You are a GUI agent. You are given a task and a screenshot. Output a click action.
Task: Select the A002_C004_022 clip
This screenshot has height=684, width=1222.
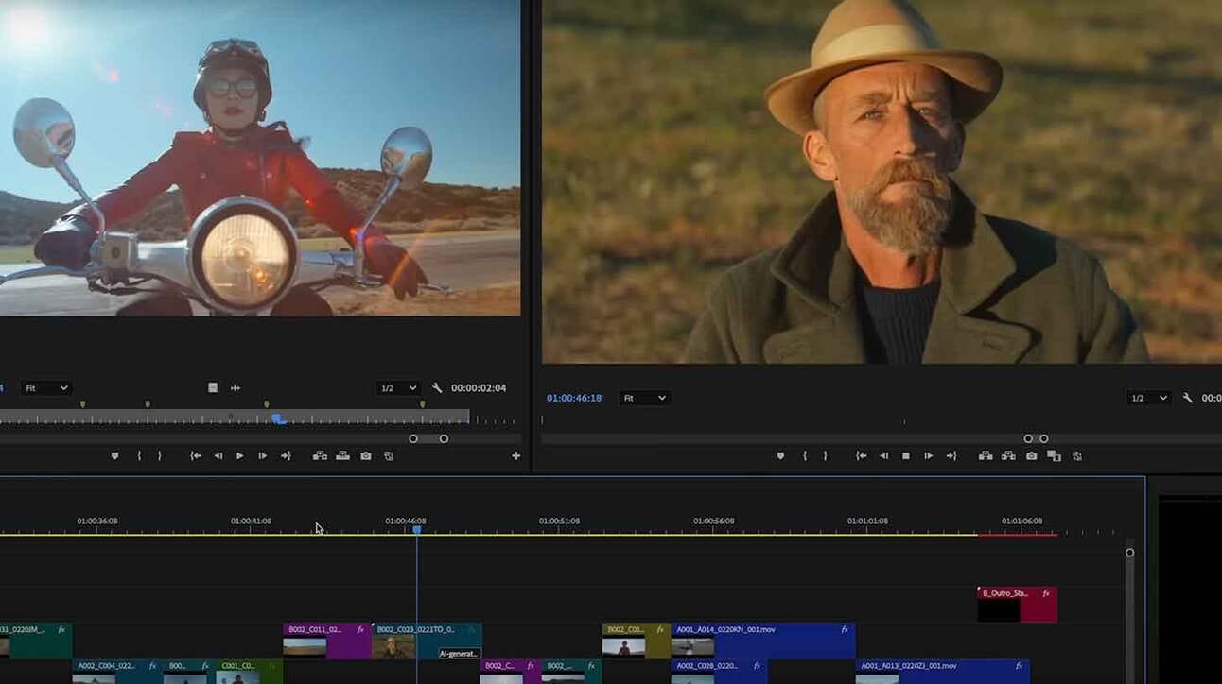tap(116, 672)
